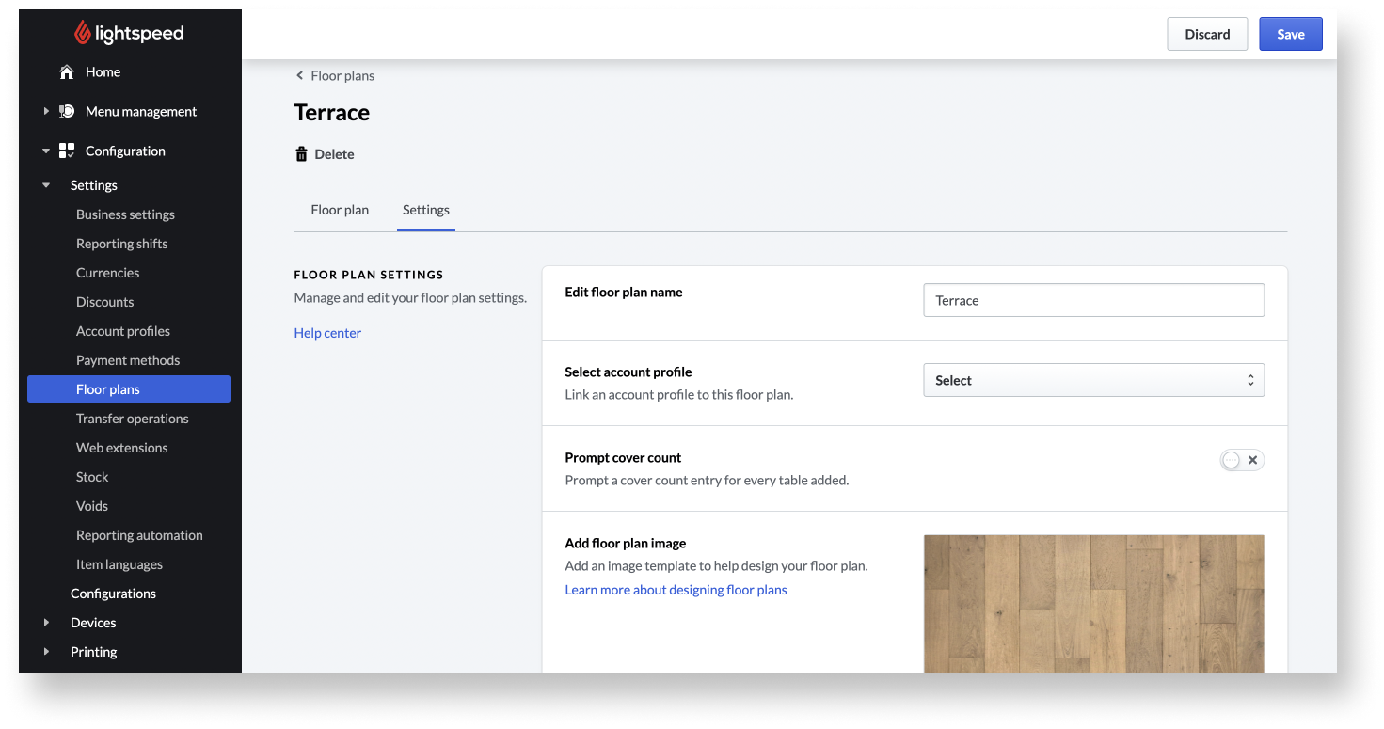Click the back chevron beside Floor plans

coord(300,76)
